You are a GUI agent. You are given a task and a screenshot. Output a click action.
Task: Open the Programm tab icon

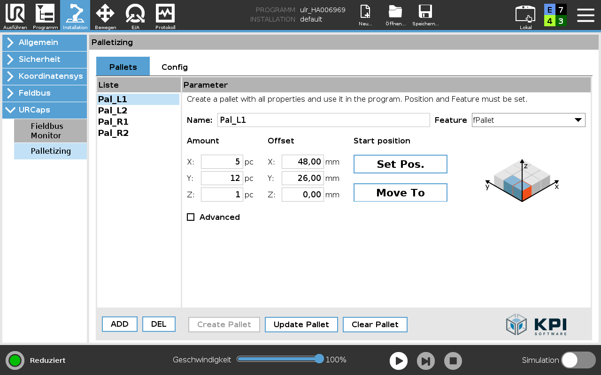[x=45, y=15]
